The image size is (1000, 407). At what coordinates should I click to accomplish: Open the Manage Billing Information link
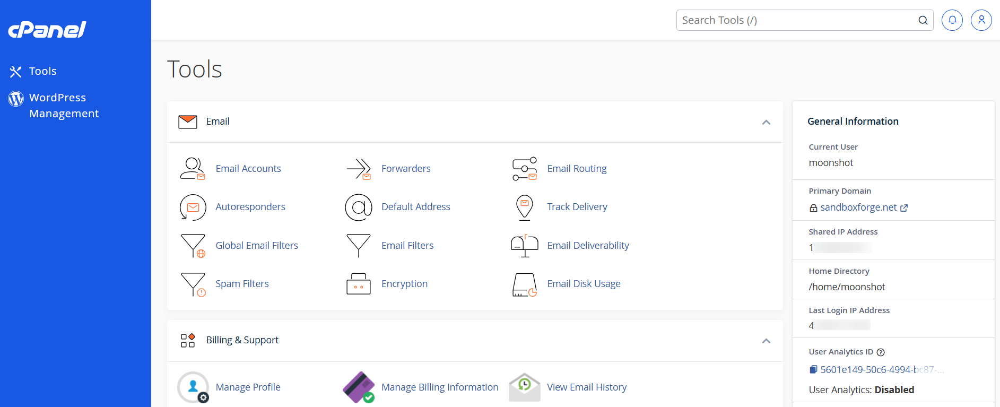440,387
